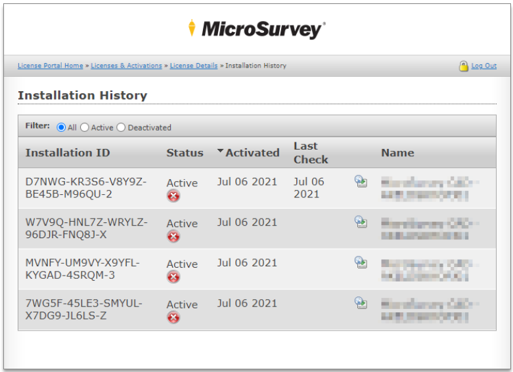Select the Deactivated filter radio button

[x=121, y=127]
